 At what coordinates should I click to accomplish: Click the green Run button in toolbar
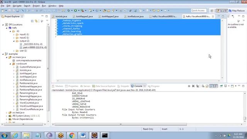click(76, 10)
